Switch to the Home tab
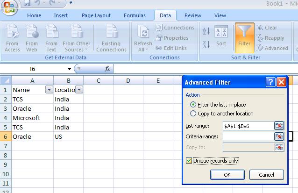This screenshot has height=193, width=298. point(34,15)
